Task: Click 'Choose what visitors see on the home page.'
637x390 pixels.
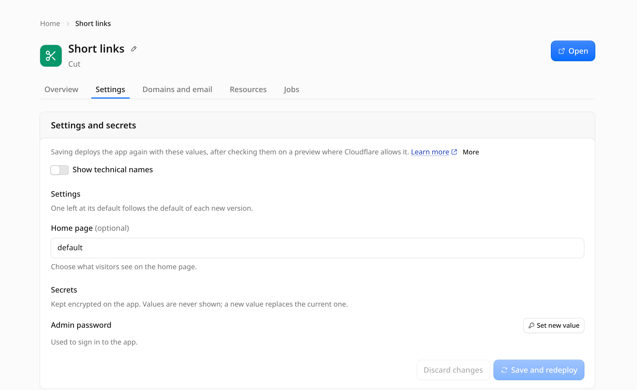Action: coord(124,267)
